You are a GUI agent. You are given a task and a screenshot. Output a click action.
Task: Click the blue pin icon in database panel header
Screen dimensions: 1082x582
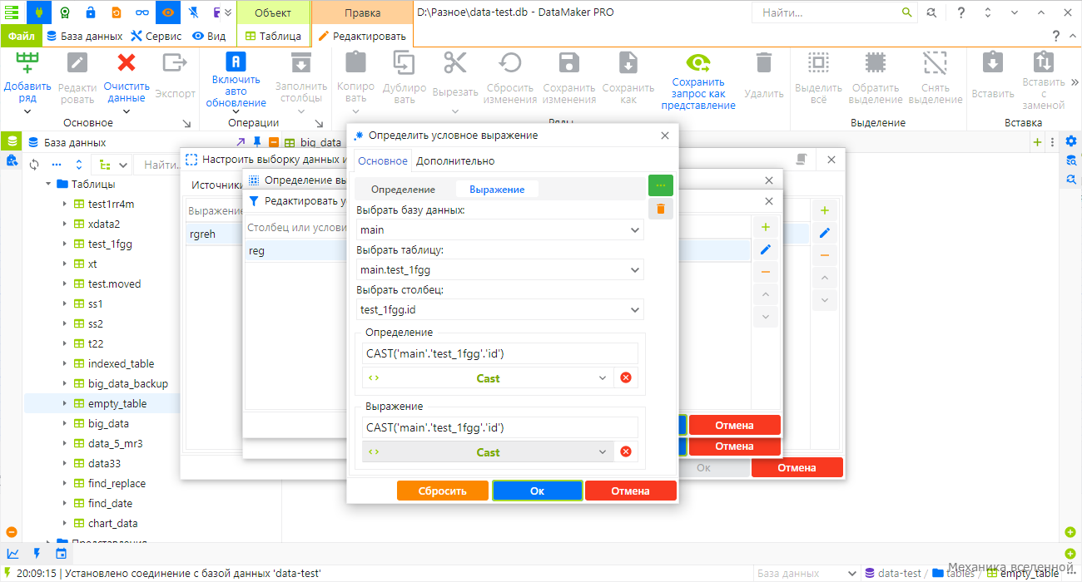[257, 142]
